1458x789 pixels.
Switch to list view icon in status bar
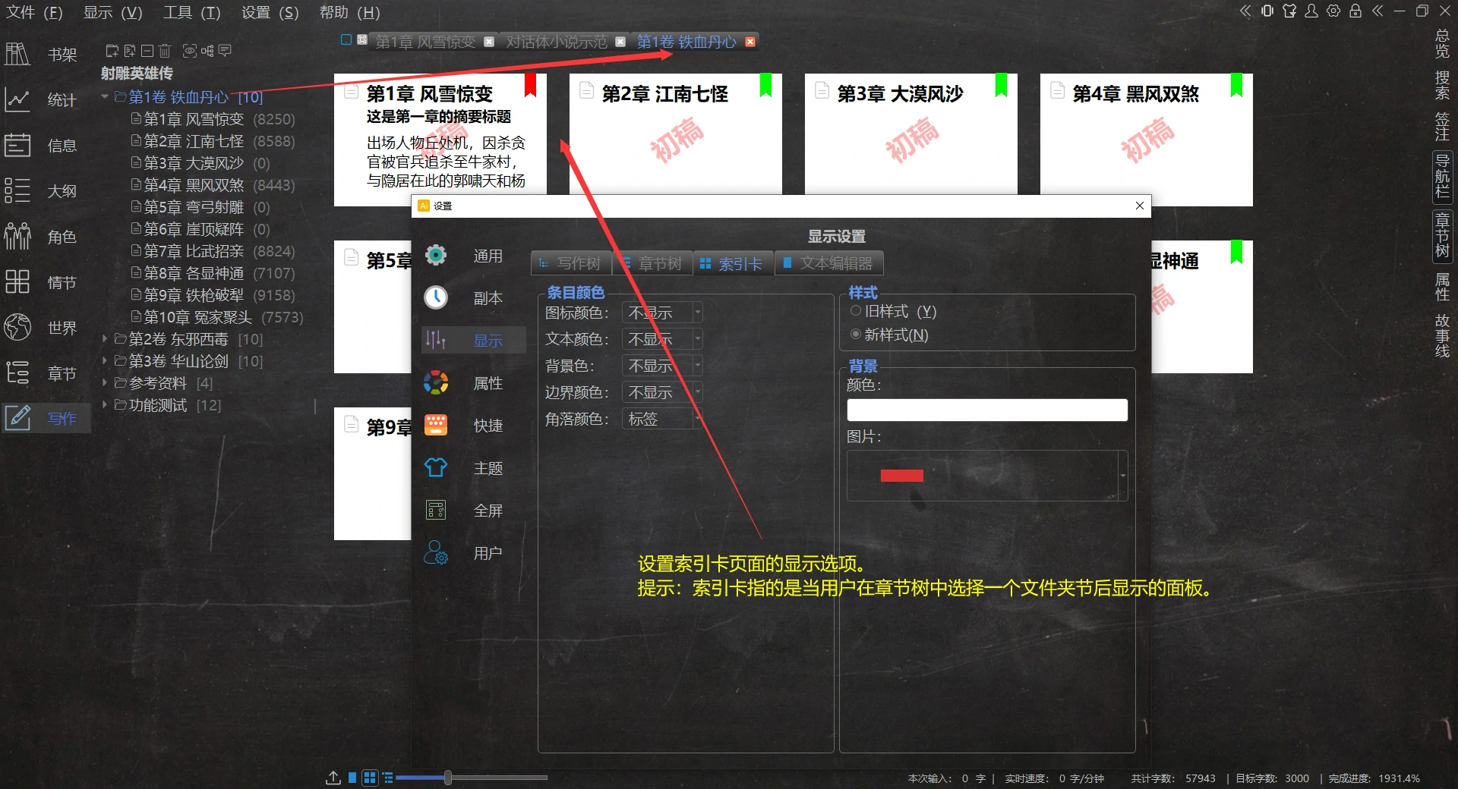click(x=388, y=778)
